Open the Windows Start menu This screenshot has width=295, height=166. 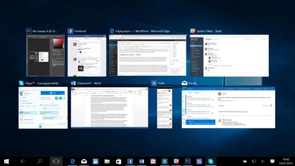[x=6, y=161]
